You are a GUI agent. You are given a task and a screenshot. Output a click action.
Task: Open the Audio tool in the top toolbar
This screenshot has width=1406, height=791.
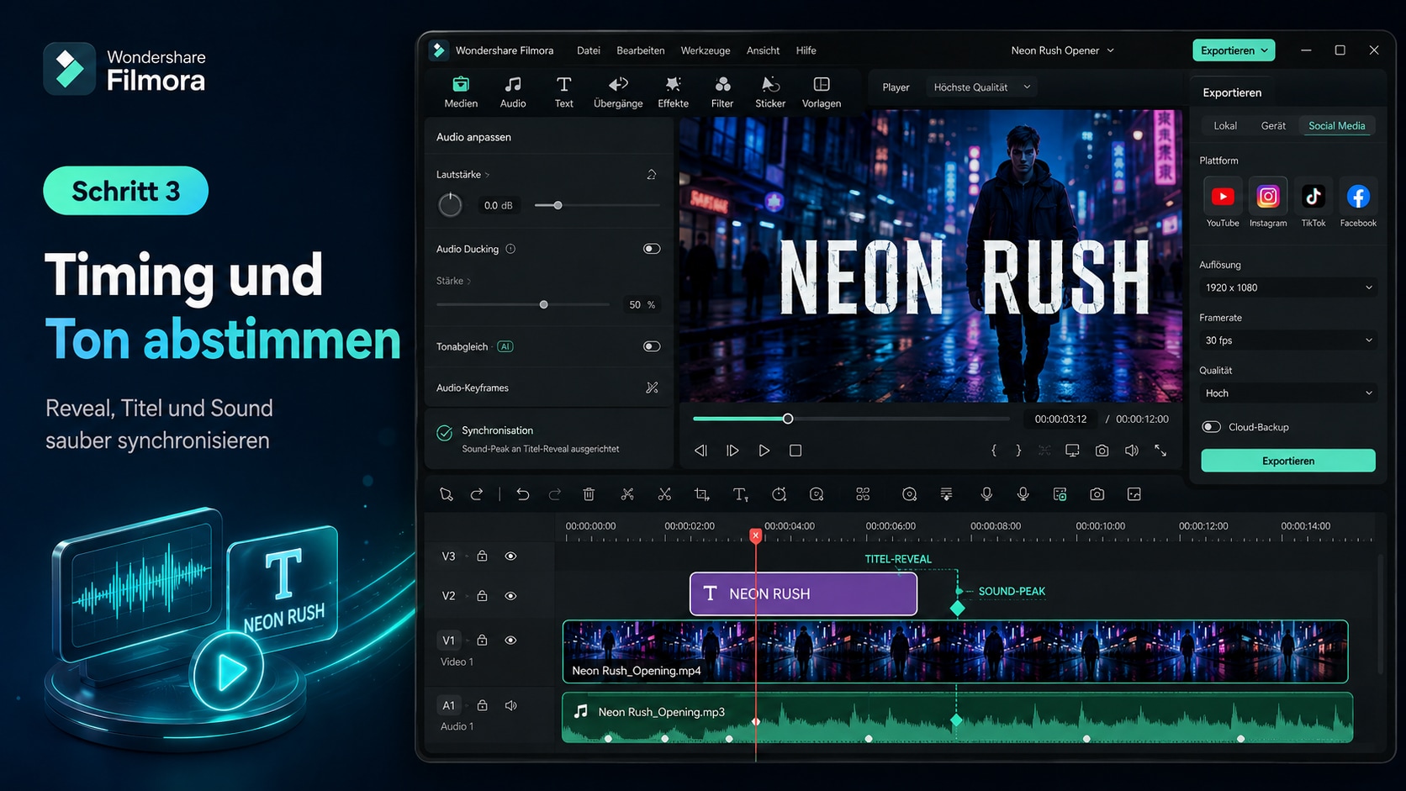513,92
